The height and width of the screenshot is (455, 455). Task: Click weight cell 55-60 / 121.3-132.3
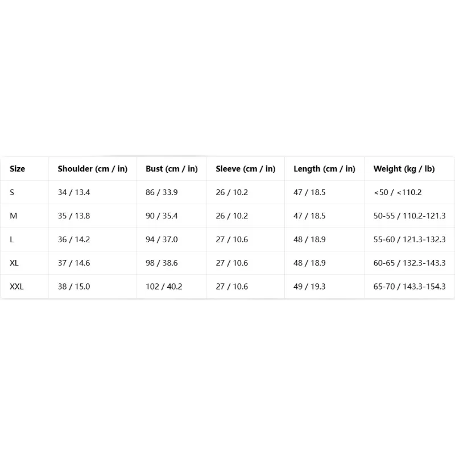(409, 239)
